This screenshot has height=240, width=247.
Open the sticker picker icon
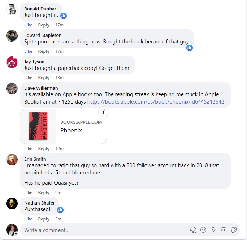[234, 230]
